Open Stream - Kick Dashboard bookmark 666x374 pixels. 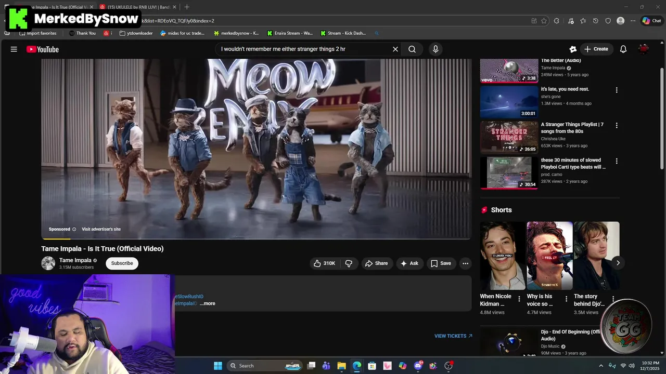[343, 33]
